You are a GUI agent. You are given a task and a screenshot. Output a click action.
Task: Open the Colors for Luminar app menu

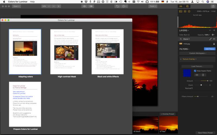point(18,2)
